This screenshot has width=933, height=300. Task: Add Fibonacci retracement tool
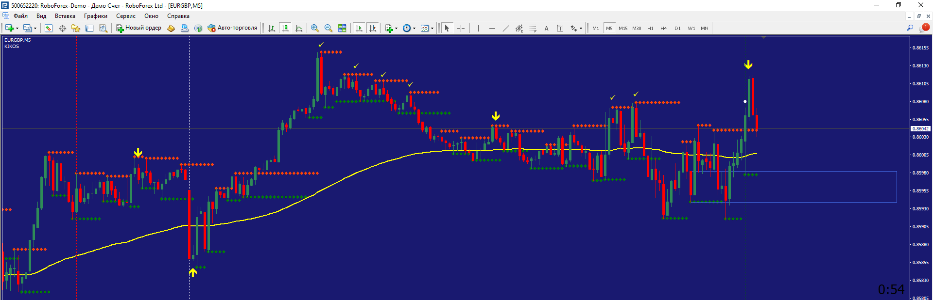pos(533,28)
